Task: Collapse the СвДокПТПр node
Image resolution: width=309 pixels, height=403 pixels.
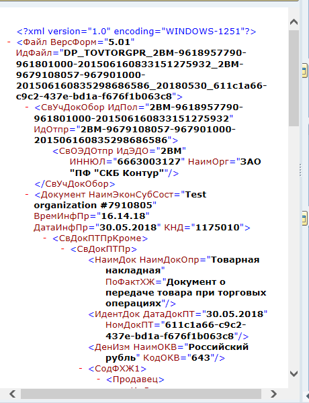Action: pos(62,249)
